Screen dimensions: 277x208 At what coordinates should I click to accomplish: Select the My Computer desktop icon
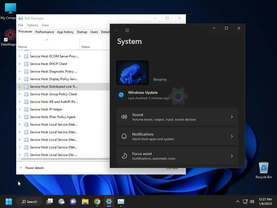[8, 11]
